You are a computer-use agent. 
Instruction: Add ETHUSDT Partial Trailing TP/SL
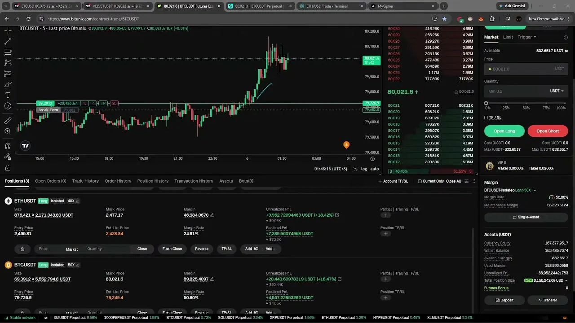click(385, 215)
